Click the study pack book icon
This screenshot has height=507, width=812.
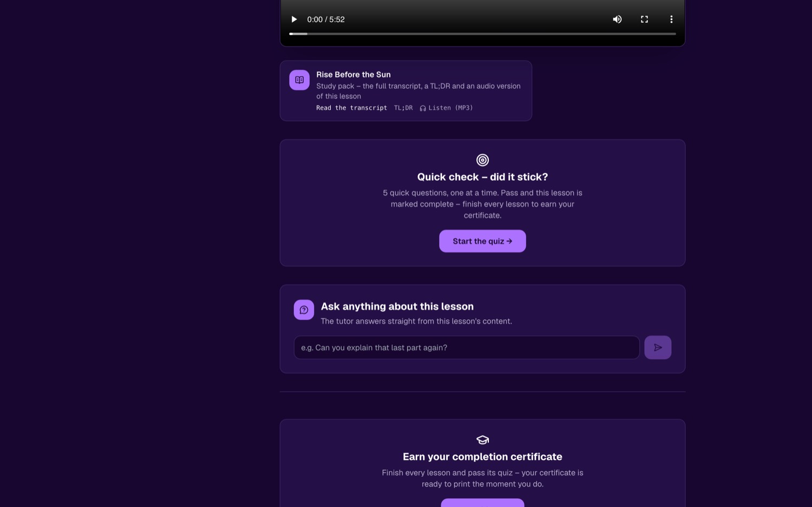(x=299, y=80)
